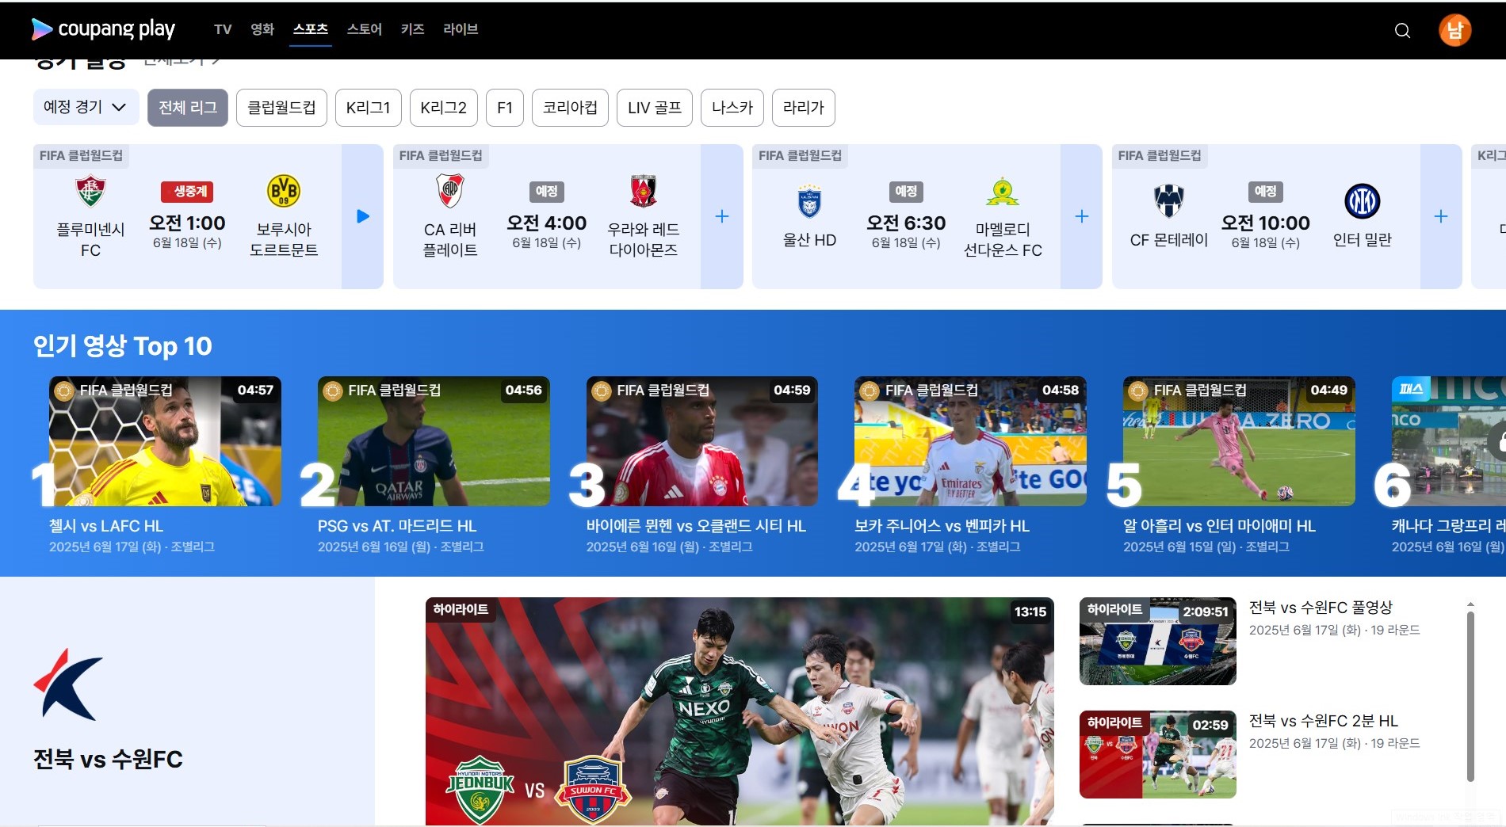The image size is (1506, 827).
Task: Open 보카 주니어스 vs 벤피카 HL thumbnail
Action: [970, 441]
